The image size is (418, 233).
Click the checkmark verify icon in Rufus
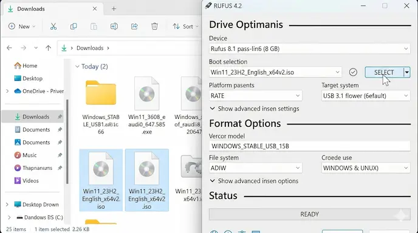(353, 72)
